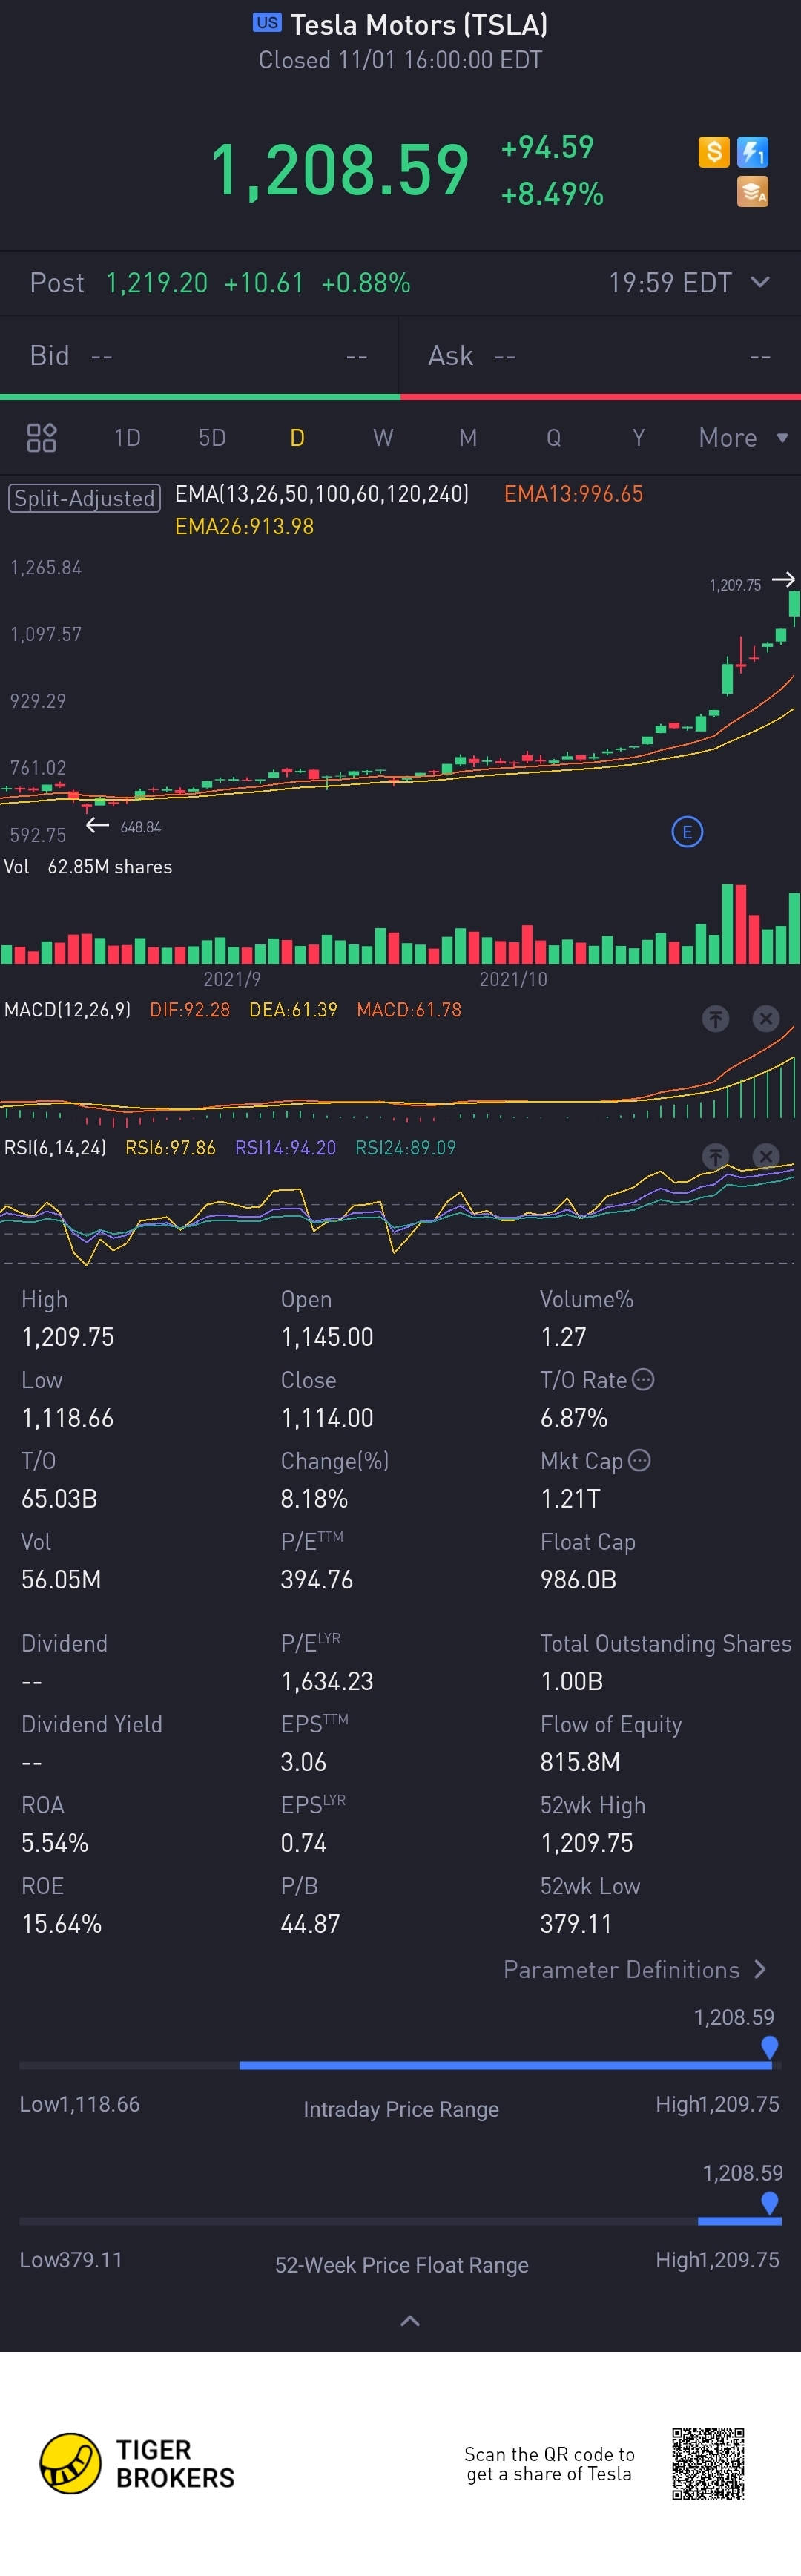This screenshot has height=2576, width=801.
Task: Tap the Open value 1,145.00
Action: (x=327, y=1336)
